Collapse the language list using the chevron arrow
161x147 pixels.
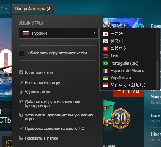pyautogui.click(x=94, y=33)
